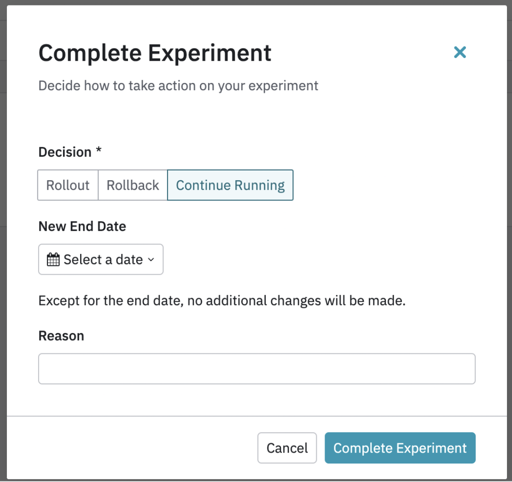Click the required asterisk next to Decision
The image size is (512, 482).
[99, 151]
